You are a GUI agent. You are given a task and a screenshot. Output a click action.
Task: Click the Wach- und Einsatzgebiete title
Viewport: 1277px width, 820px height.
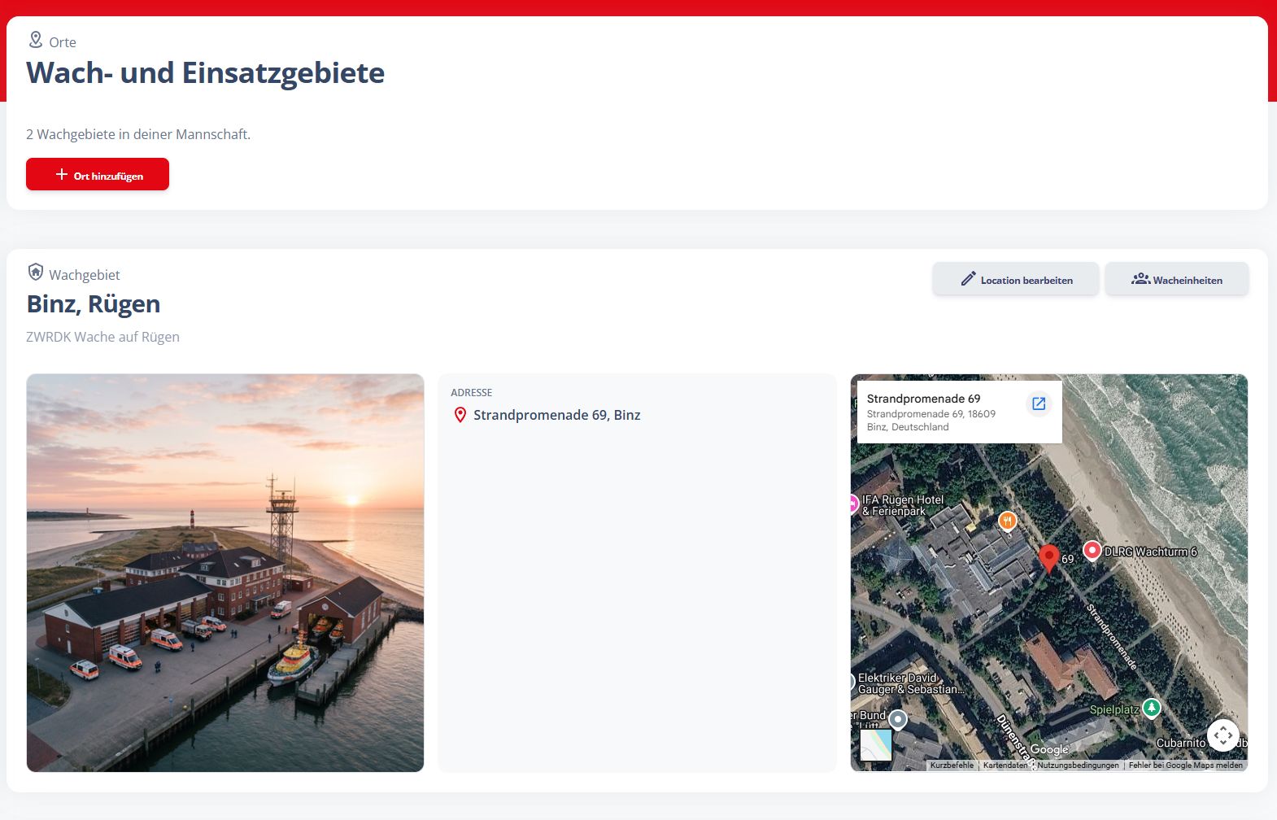click(x=206, y=73)
